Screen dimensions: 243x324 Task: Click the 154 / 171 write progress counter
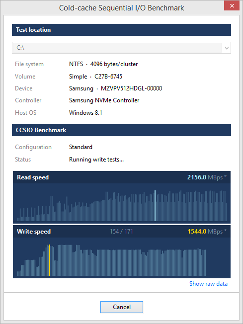click(x=121, y=232)
